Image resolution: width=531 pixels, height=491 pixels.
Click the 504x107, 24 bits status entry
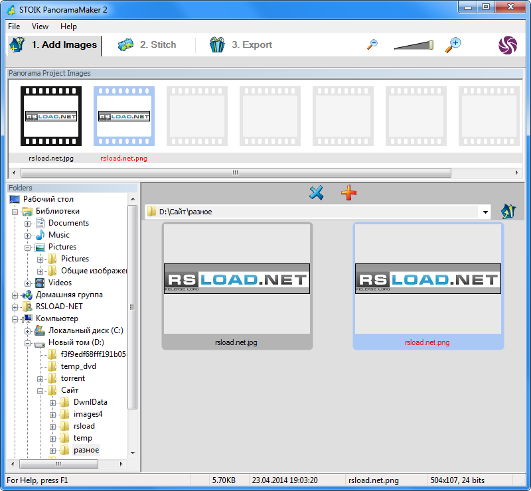(x=457, y=480)
